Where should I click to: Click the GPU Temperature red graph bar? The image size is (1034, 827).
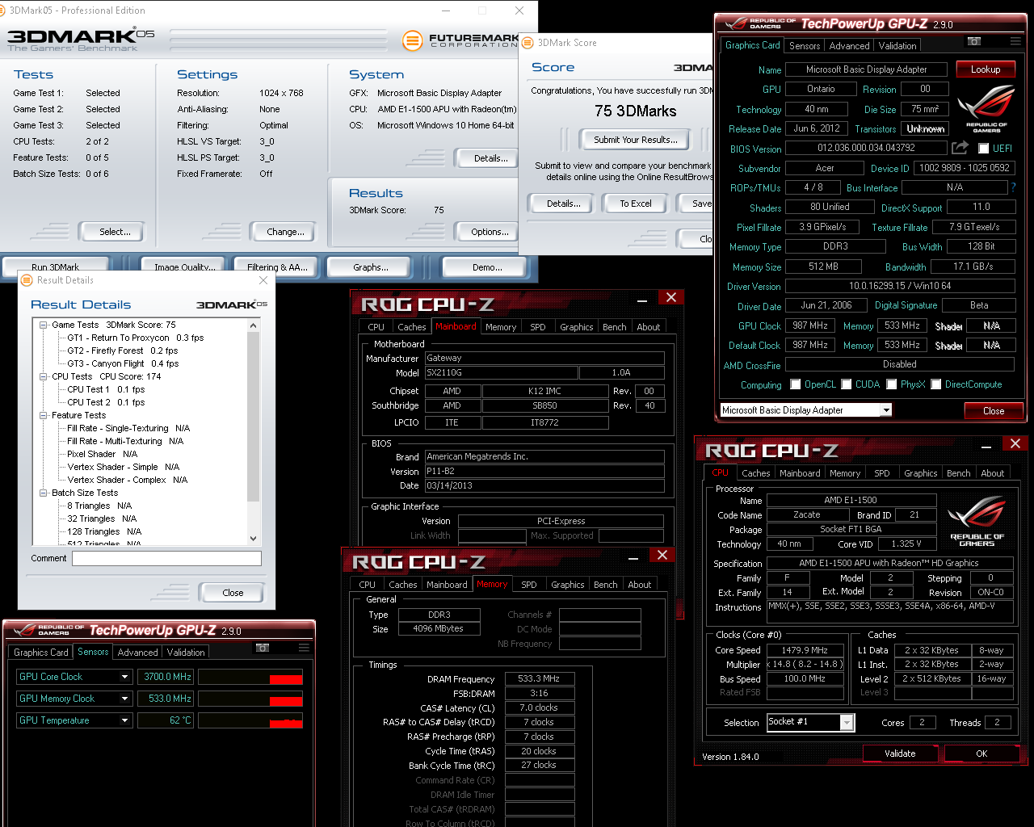click(x=286, y=723)
